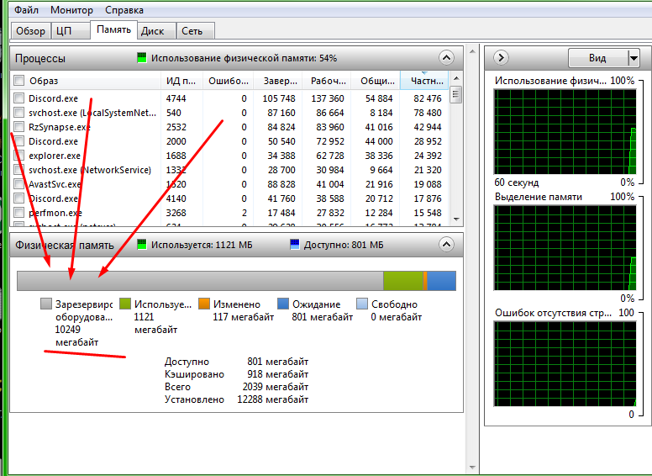Viewport: 652px width, 476px height.
Task: Click the light Свободно legend swatch
Action: click(x=362, y=304)
